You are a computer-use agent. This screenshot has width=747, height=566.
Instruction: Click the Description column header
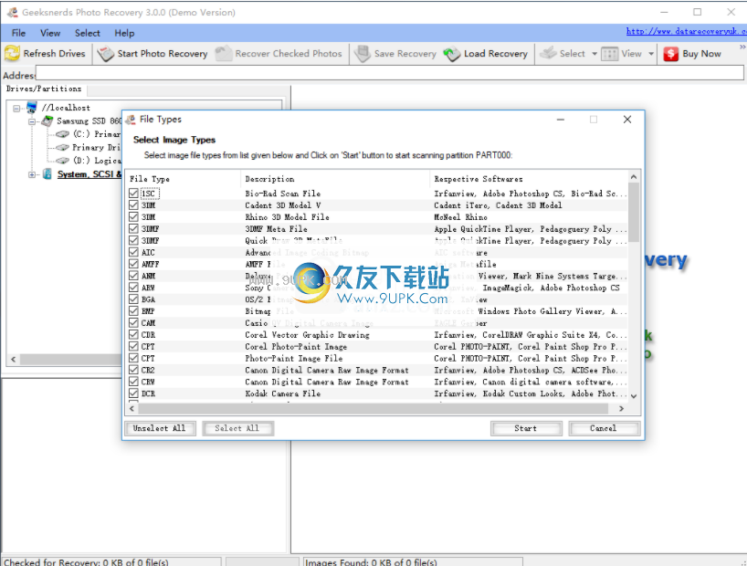(x=335, y=179)
